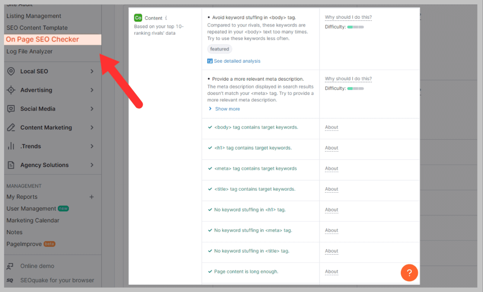Open Log File Analyzer
The height and width of the screenshot is (292, 483).
click(x=30, y=51)
